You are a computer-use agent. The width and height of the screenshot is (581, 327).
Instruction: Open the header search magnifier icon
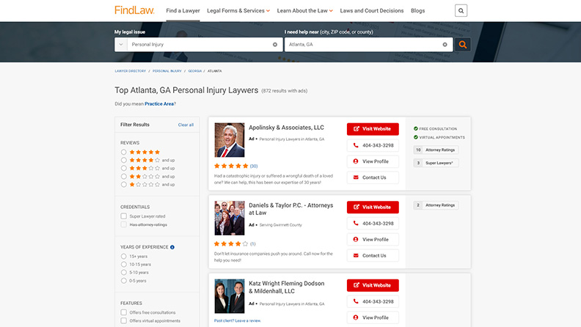coord(461,11)
